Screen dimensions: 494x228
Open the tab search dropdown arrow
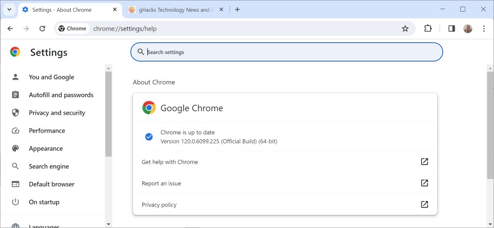(x=9, y=9)
